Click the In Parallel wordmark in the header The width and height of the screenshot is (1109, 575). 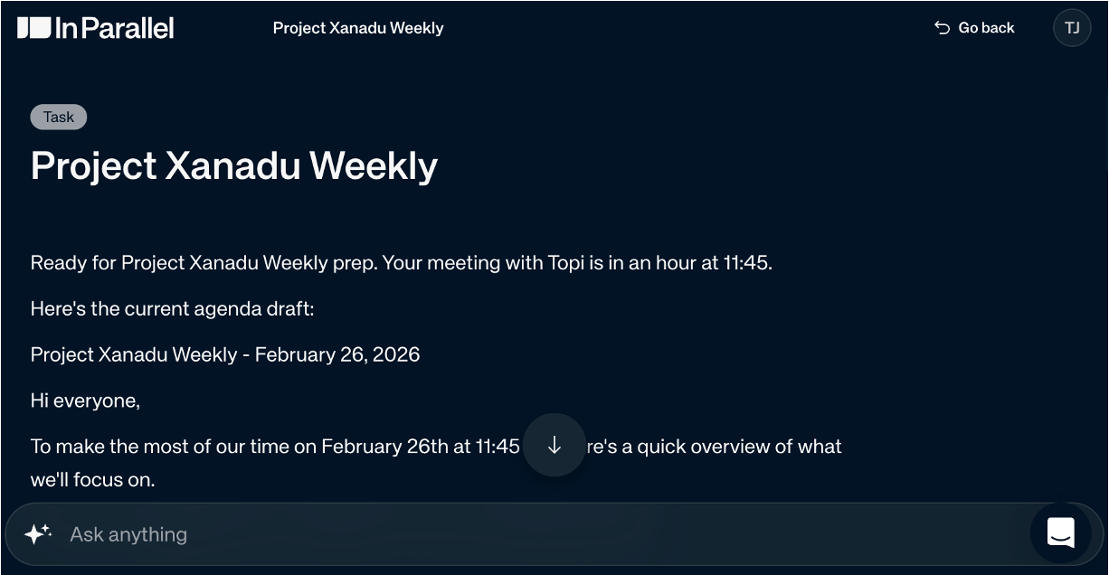point(116,27)
